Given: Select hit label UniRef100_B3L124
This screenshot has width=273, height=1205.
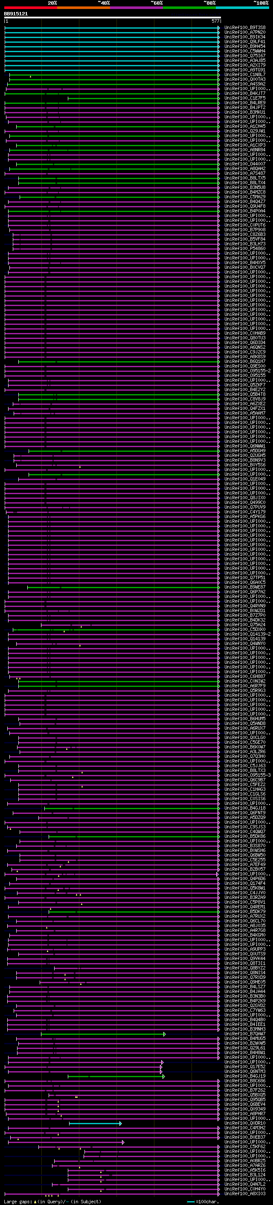Looking at the screenshot, I should pos(245,1175).
